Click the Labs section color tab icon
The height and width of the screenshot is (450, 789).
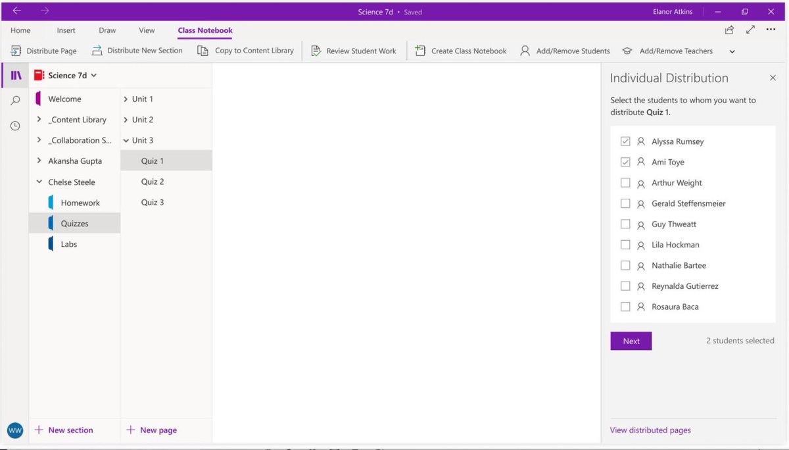pos(51,244)
